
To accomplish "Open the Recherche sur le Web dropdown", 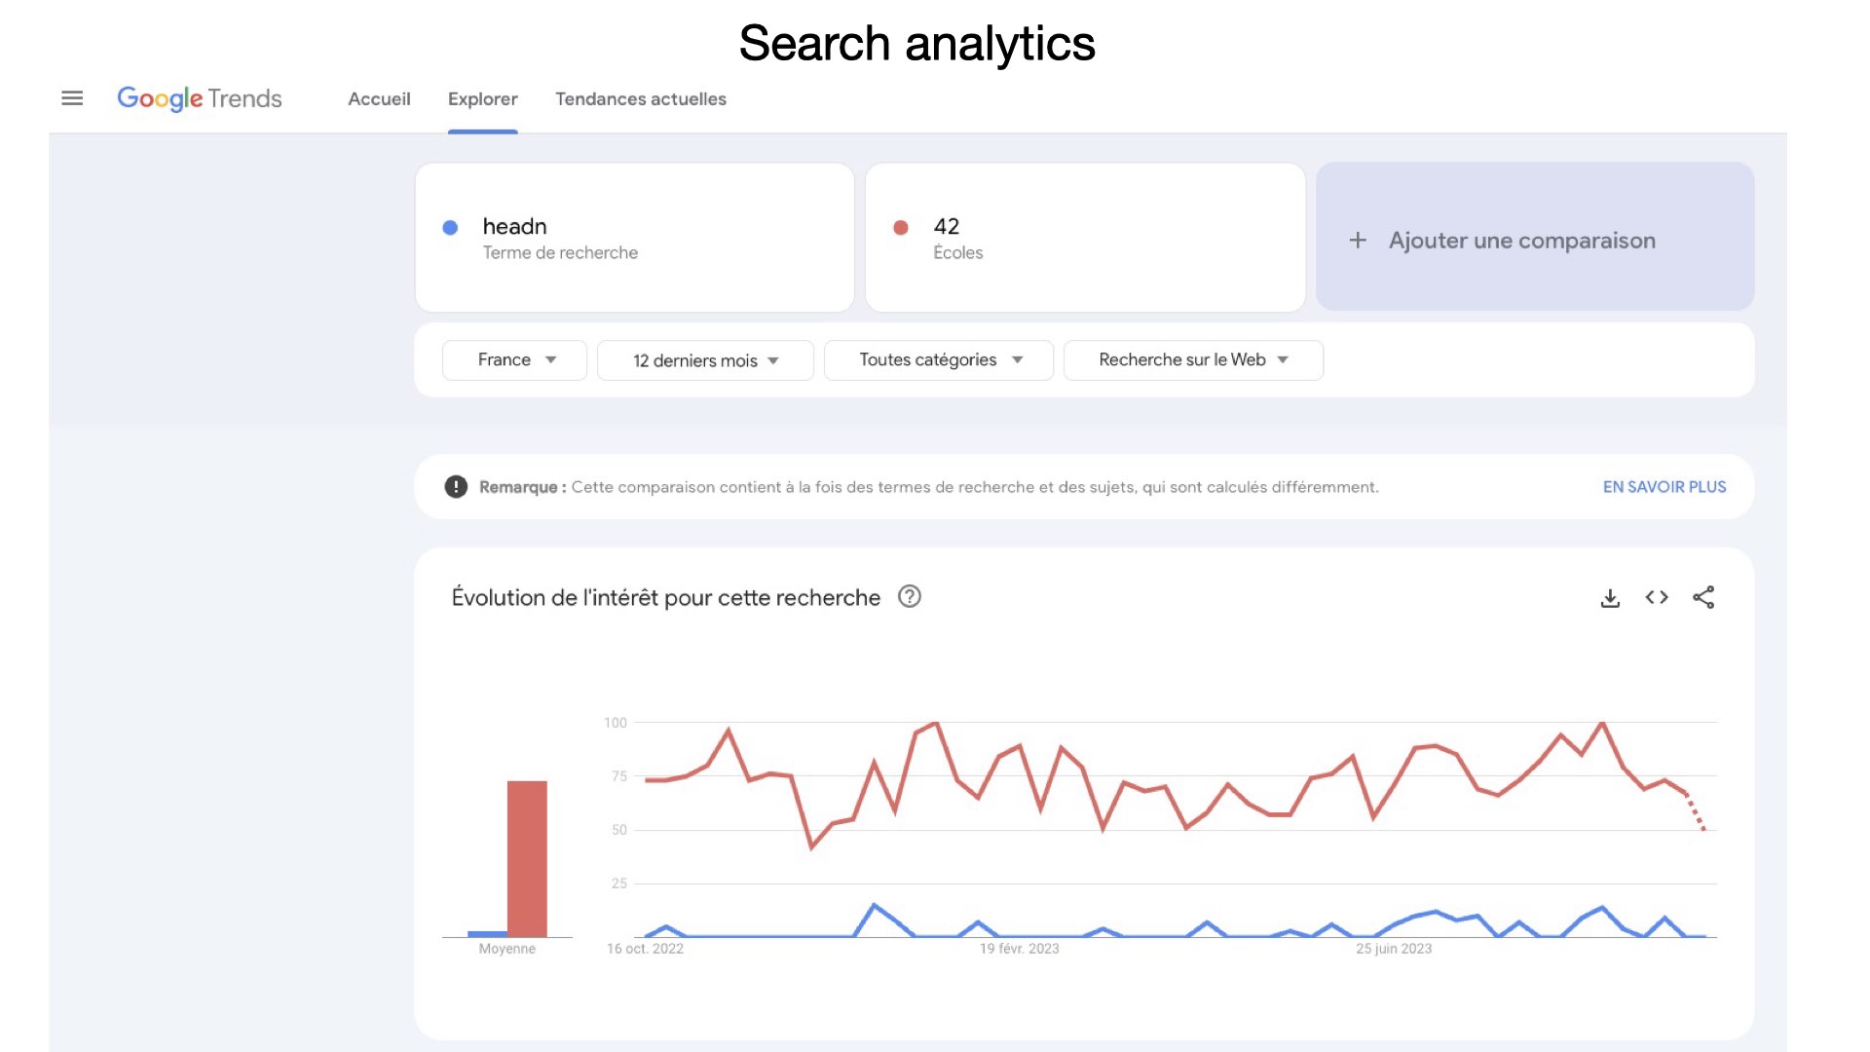I will (x=1193, y=360).
